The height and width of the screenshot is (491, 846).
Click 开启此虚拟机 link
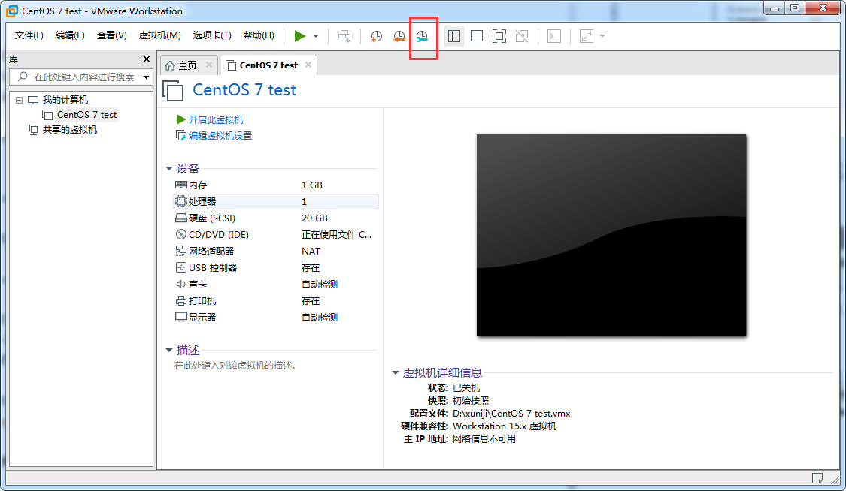215,119
